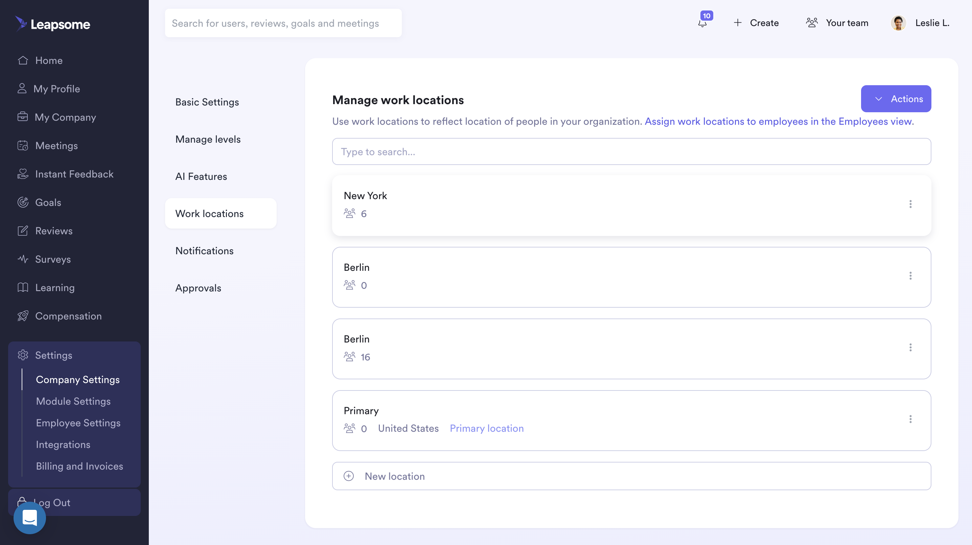Click employees icon on New York card

349,213
